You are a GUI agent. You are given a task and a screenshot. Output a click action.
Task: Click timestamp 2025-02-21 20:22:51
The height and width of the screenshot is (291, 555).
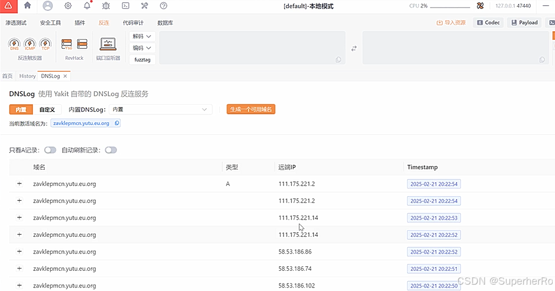(x=434, y=269)
